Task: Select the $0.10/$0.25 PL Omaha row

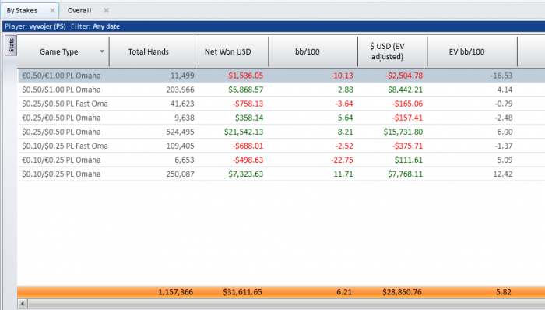Action: pos(282,174)
